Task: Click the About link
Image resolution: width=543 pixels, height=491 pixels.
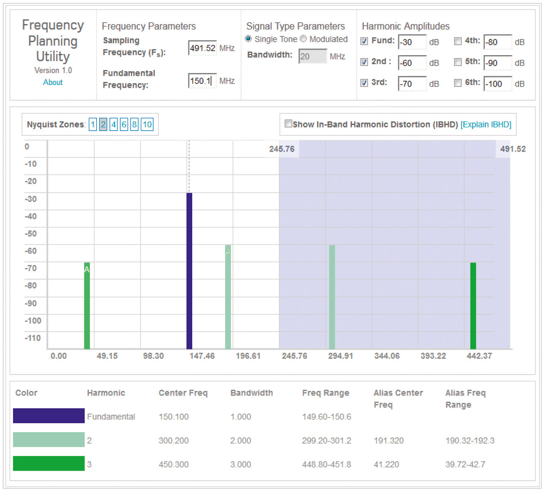Action: tap(53, 82)
